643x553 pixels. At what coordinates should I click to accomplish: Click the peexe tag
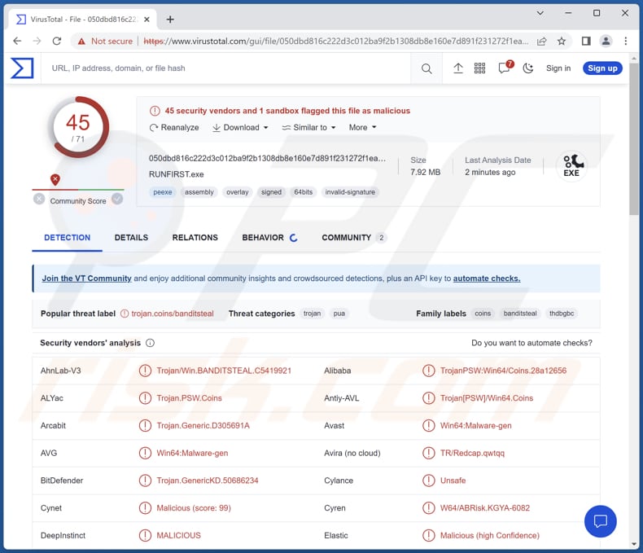(163, 192)
